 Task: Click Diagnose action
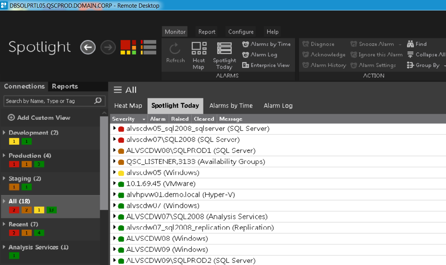click(318, 44)
